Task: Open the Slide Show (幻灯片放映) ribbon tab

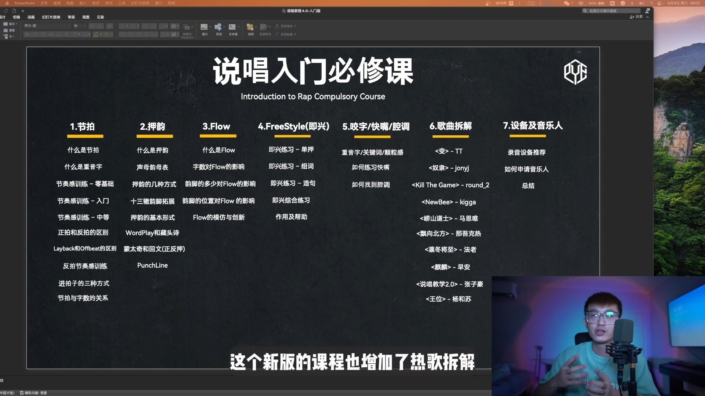Action: (x=51, y=17)
